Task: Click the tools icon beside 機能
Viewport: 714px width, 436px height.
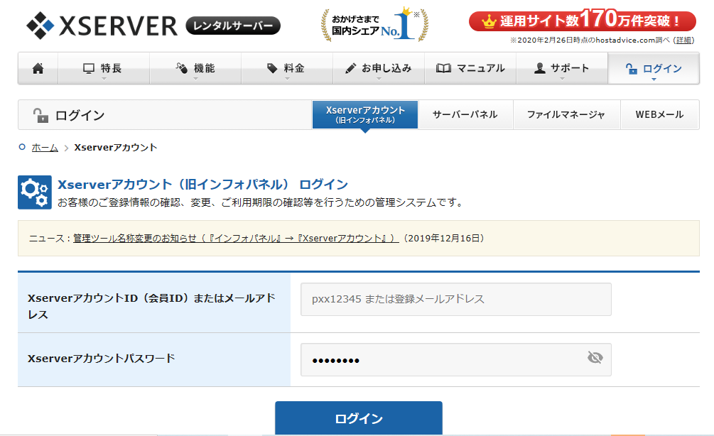Action: tap(182, 68)
